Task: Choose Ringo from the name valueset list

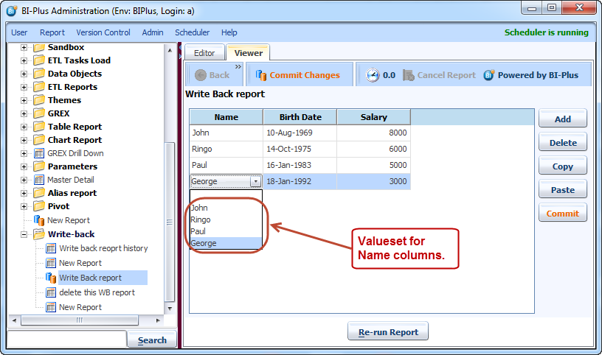Action: point(201,219)
